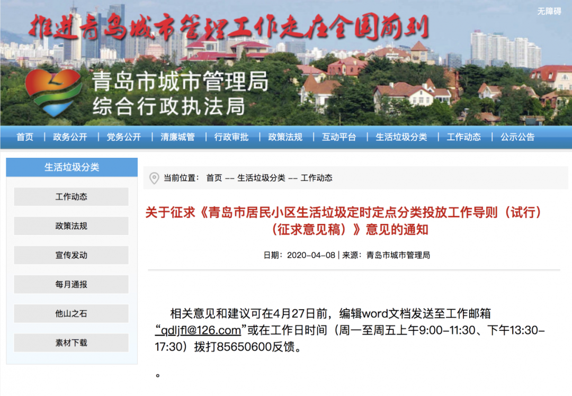Click banner subtitle 综合行政执法局
572x396 pixels.
pyautogui.click(x=169, y=106)
